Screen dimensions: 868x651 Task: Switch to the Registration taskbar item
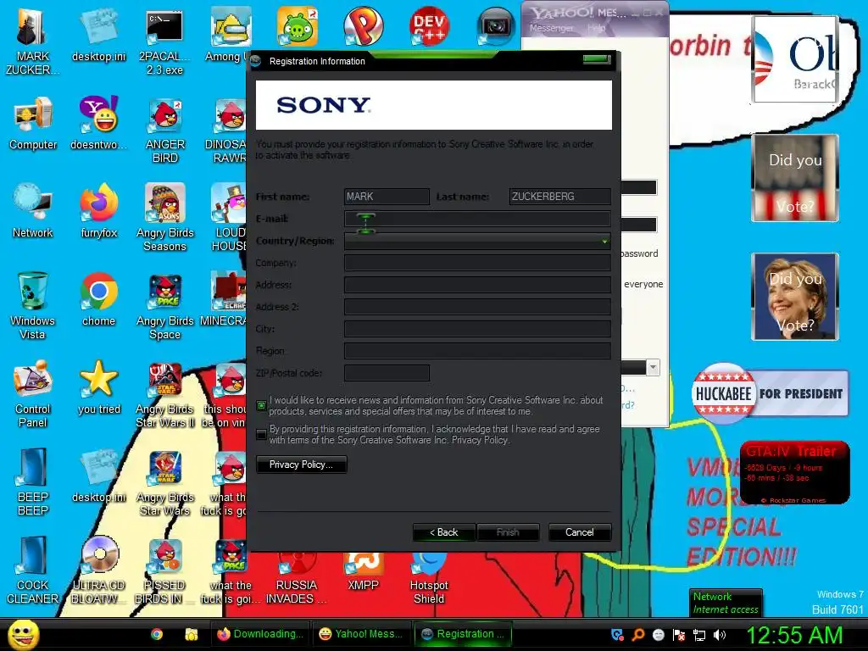pyautogui.click(x=464, y=634)
